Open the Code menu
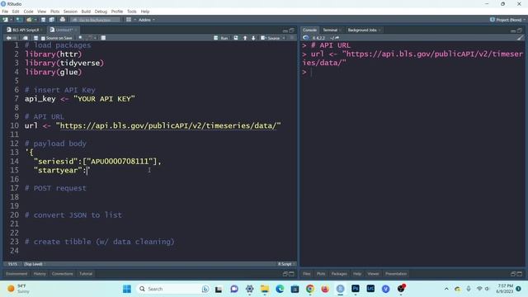The image size is (528, 297). coord(28,12)
